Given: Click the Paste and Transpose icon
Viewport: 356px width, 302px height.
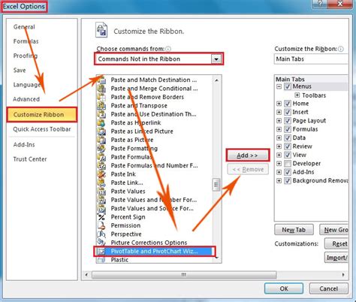Looking at the screenshot, I should [101, 105].
